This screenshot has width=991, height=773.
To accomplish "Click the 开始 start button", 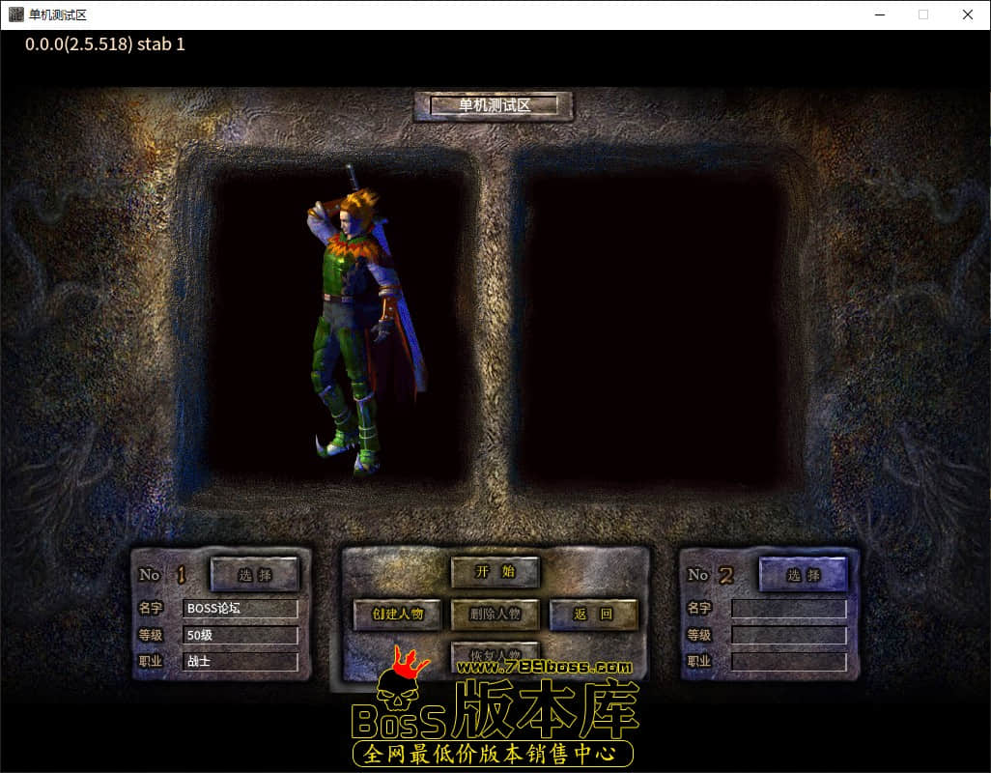I will 495,572.
